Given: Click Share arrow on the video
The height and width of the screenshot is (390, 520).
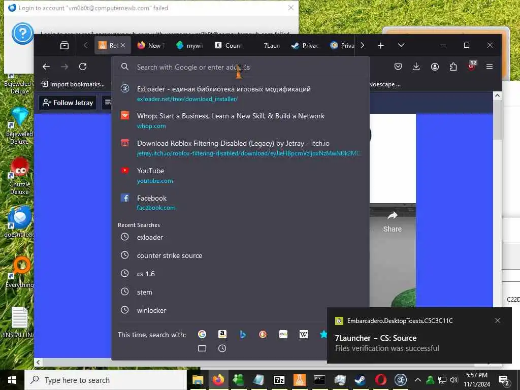Looking at the screenshot, I should click(x=393, y=222).
